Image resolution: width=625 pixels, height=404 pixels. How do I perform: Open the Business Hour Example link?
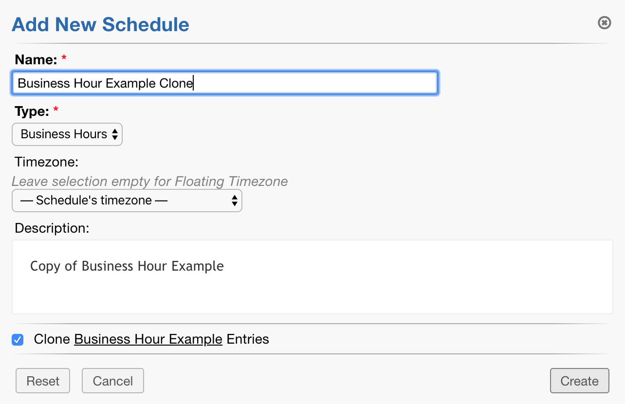[148, 339]
